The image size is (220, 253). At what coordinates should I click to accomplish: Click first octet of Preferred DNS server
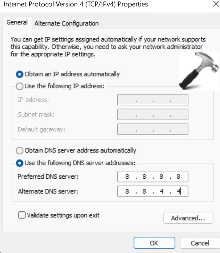[127, 176]
